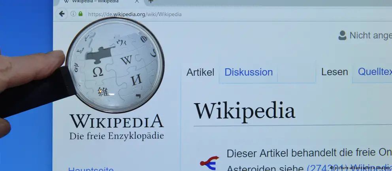Open a new tab with plus button
392x171 pixels.
(x=151, y=2)
